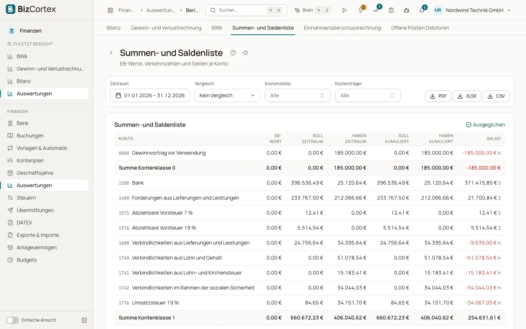Open Buchungen in the sidebar

click(47, 136)
